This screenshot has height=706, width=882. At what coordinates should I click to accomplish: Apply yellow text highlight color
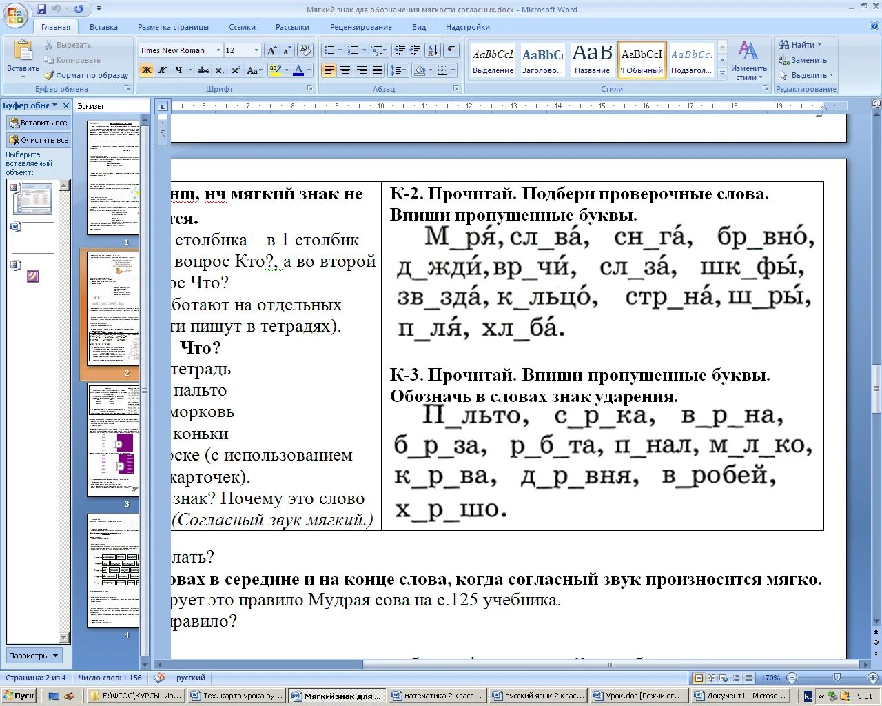(x=275, y=70)
